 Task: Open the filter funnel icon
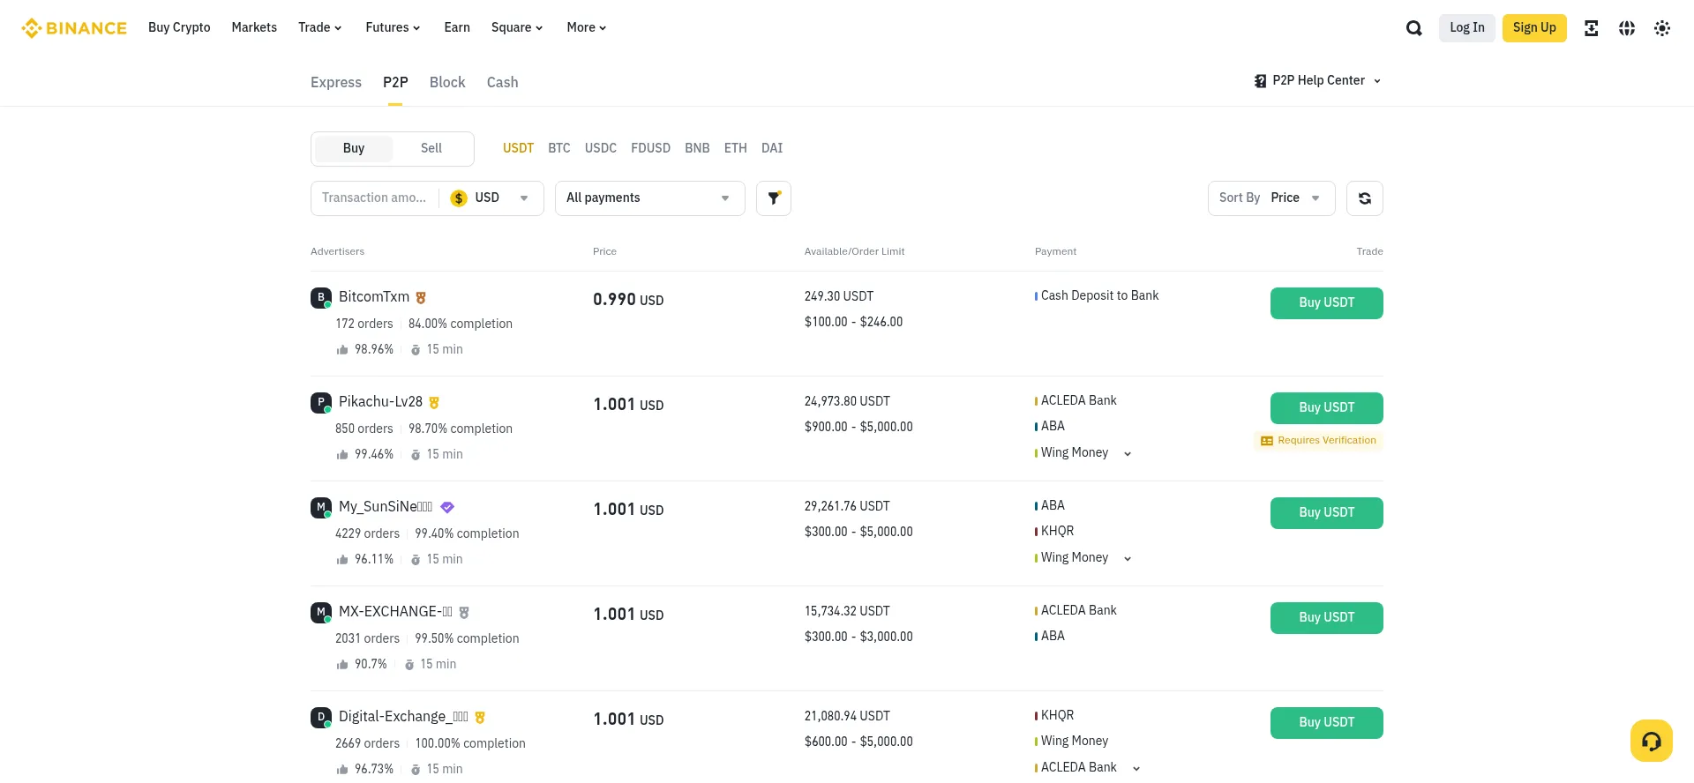point(774,198)
